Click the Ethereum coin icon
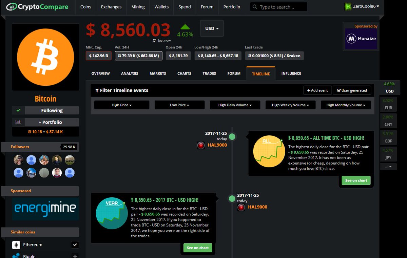 coord(16,245)
